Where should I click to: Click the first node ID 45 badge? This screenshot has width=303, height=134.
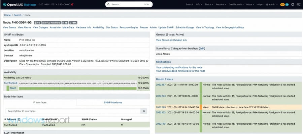37,23
